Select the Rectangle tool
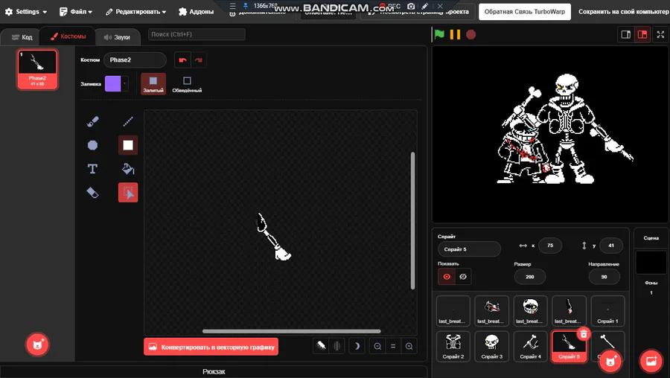 pyautogui.click(x=128, y=145)
